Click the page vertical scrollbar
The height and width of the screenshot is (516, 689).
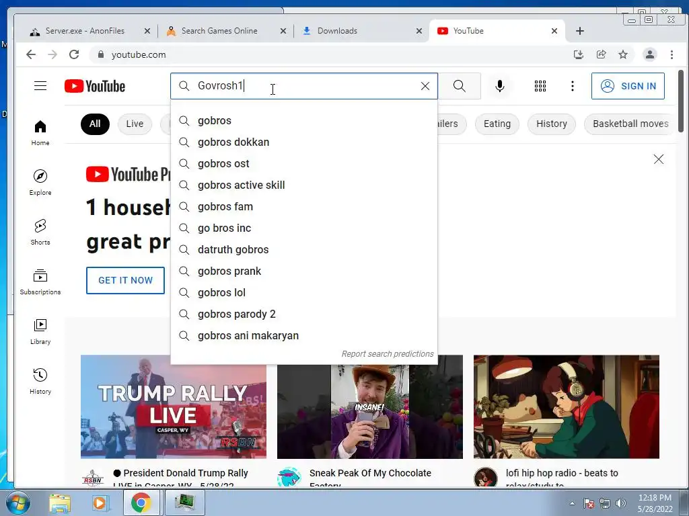point(681,101)
